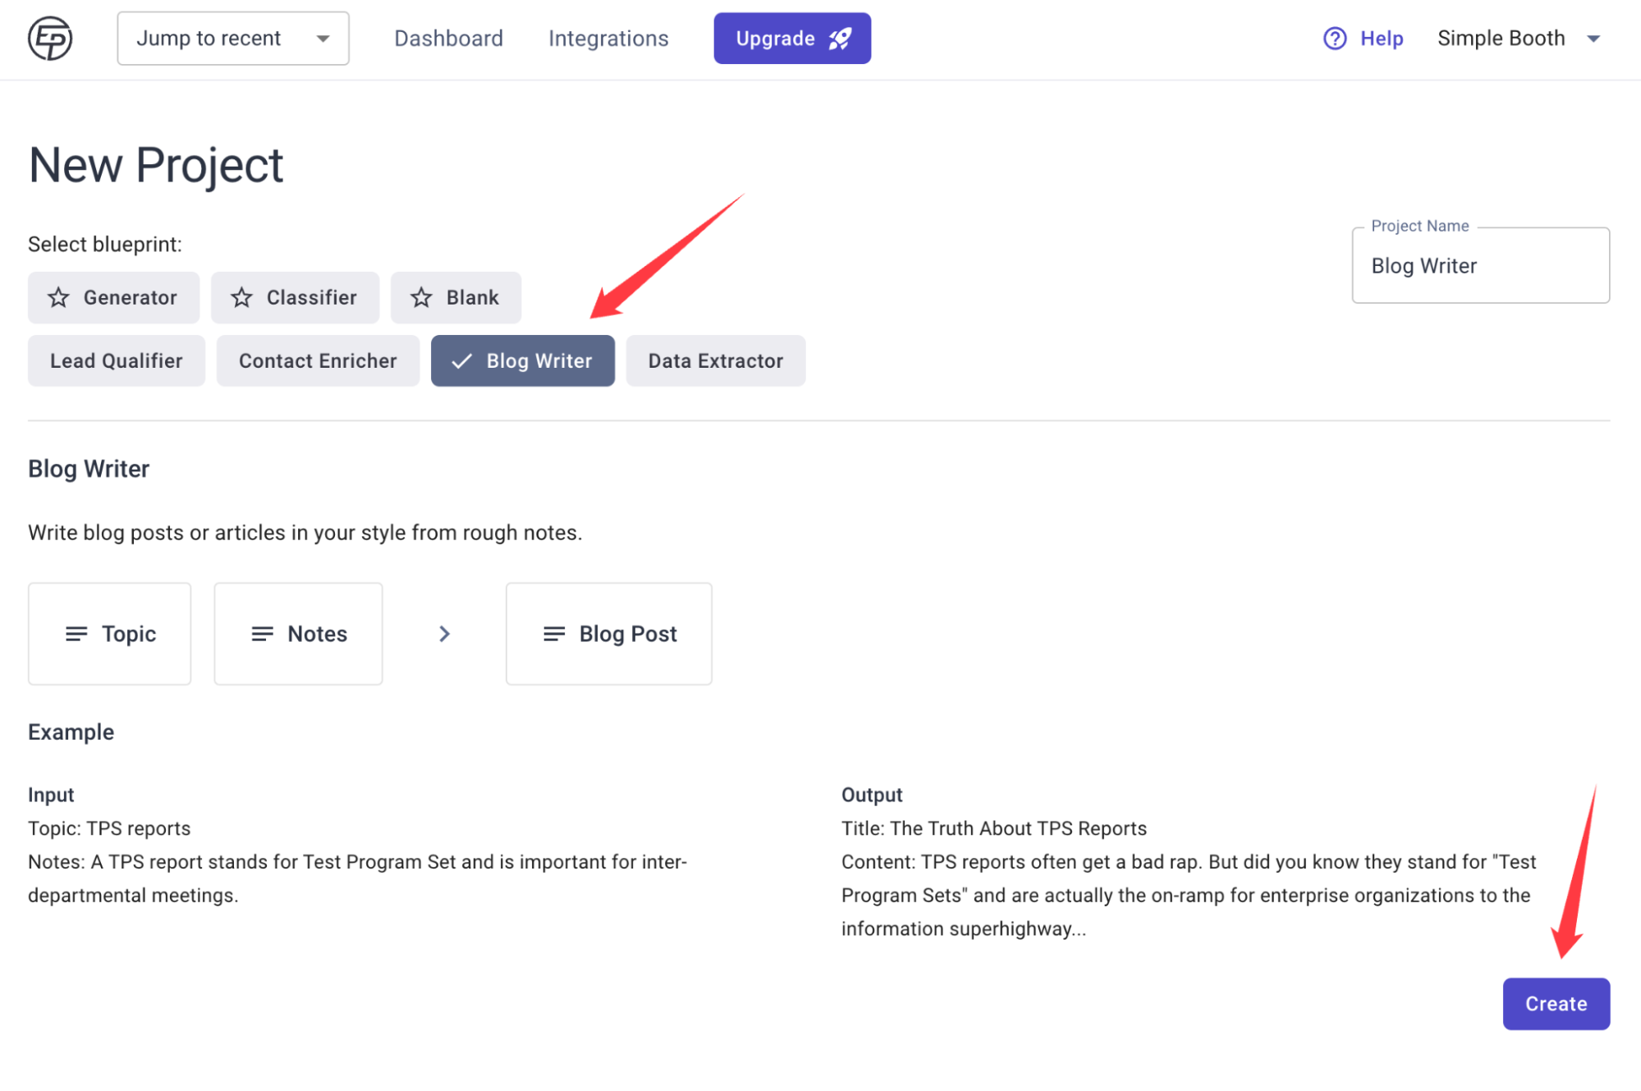This screenshot has width=1641, height=1091.
Task: Go to the Dashboard page
Action: tap(448, 39)
